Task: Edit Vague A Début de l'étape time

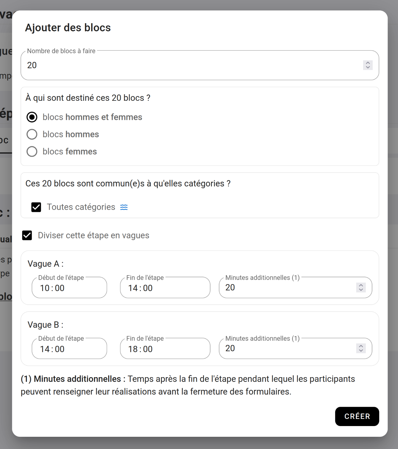Action: 69,288
